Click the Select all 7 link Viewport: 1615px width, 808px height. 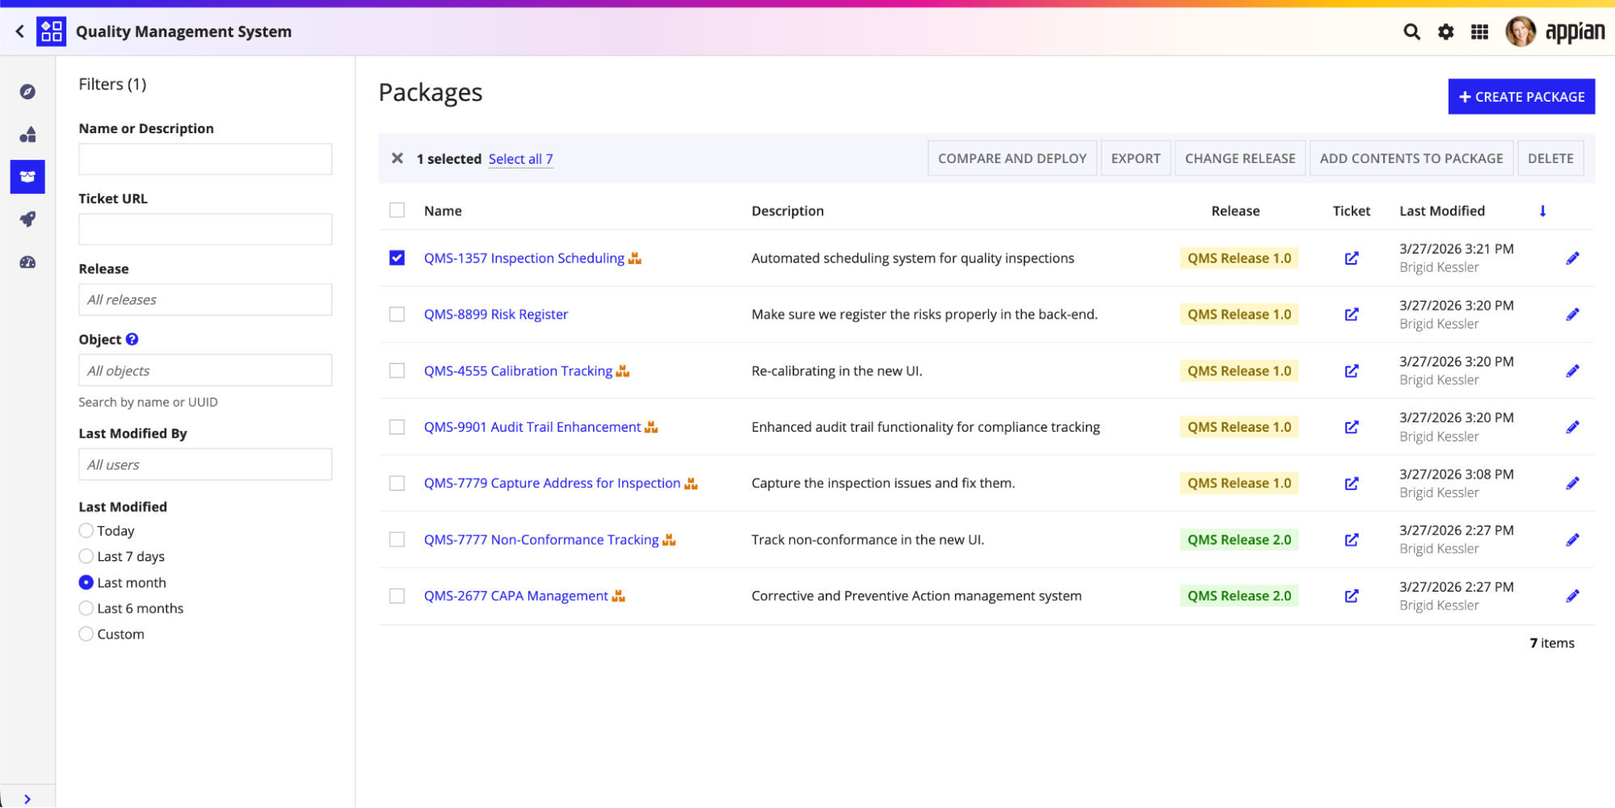520,159
